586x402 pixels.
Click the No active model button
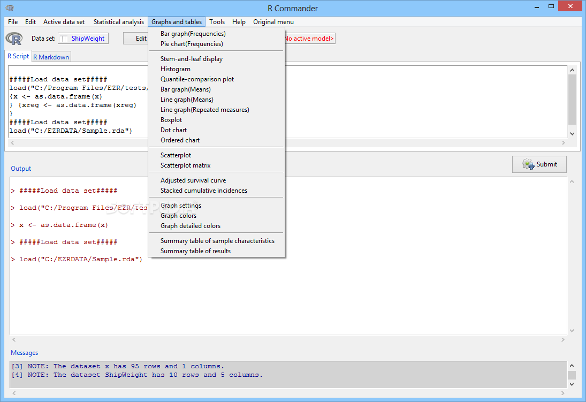pos(310,39)
